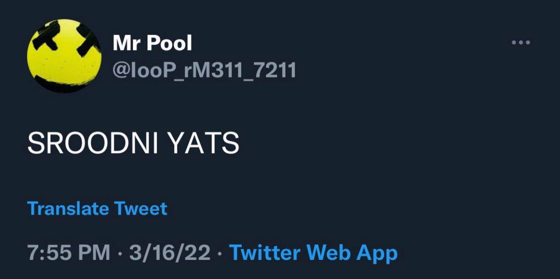The image size is (560, 279).
Task: Open Mr Pool's yellow smiley avatar
Action: click(x=64, y=56)
